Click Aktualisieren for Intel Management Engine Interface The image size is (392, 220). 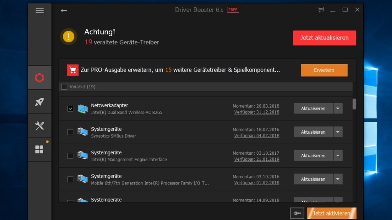(x=313, y=156)
